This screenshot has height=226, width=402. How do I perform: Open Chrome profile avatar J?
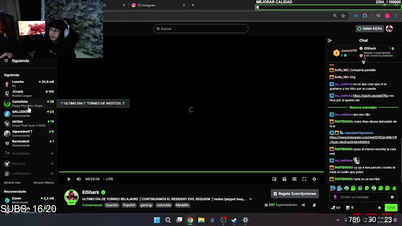click(388, 16)
